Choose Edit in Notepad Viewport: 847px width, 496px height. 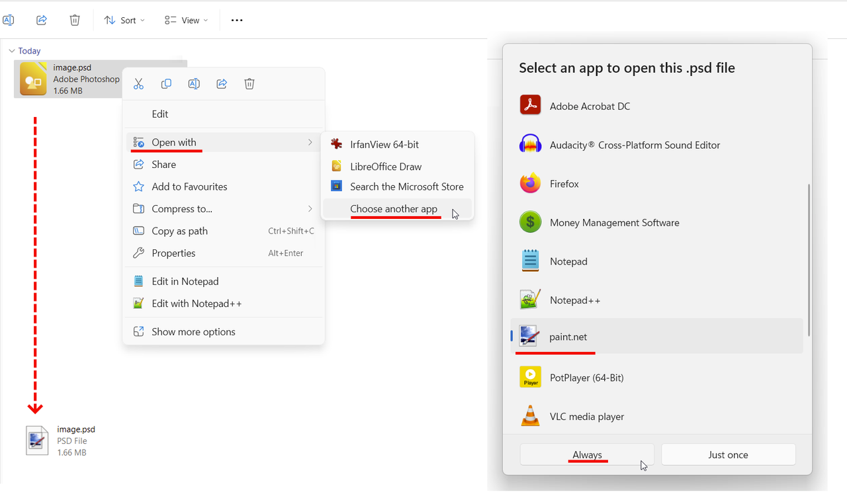coord(224,281)
